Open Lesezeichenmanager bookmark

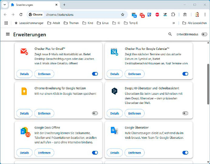click(x=29, y=23)
